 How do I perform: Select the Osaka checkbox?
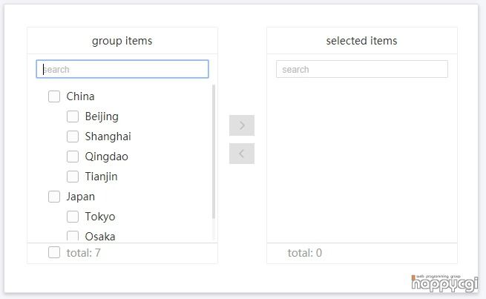pyautogui.click(x=73, y=236)
